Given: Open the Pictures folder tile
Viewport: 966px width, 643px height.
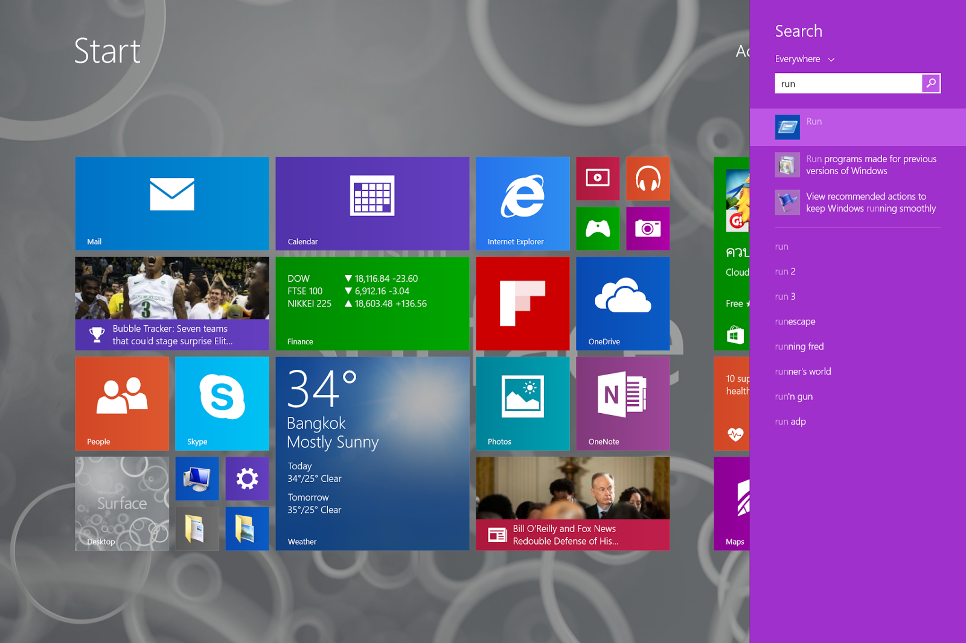Looking at the screenshot, I should (x=247, y=528).
